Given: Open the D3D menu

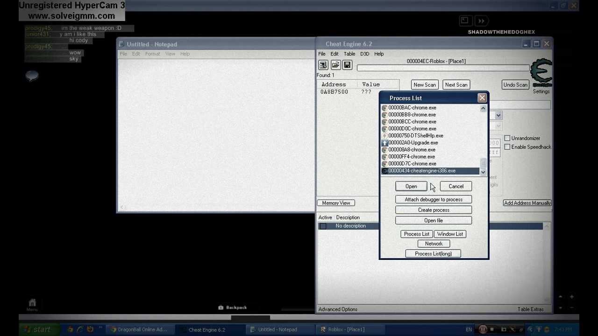Looking at the screenshot, I should (x=365, y=54).
